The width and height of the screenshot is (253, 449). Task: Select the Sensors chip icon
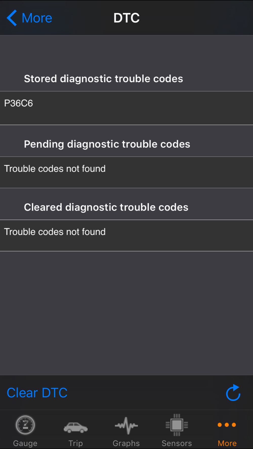click(x=177, y=425)
